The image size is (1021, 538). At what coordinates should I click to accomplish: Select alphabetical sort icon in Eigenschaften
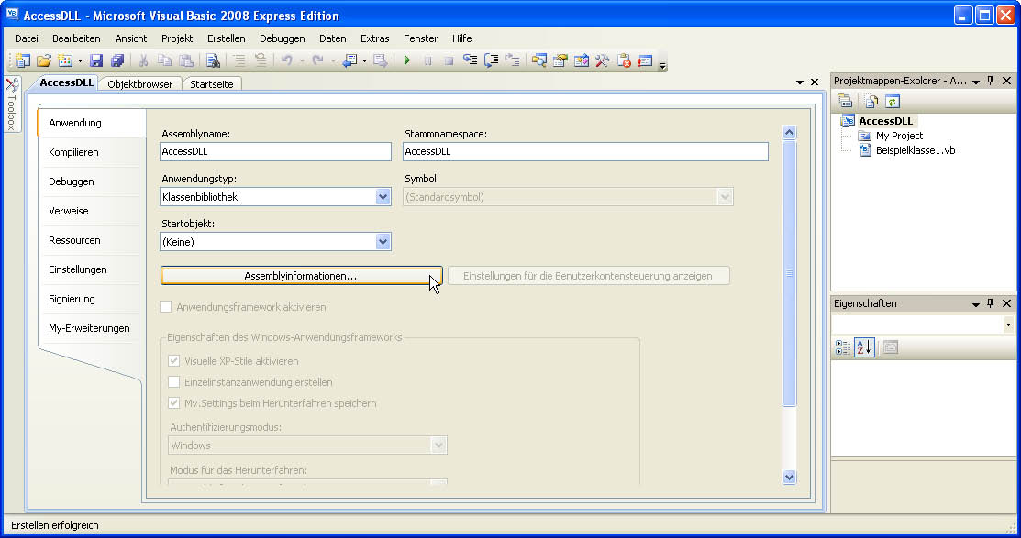(x=864, y=347)
